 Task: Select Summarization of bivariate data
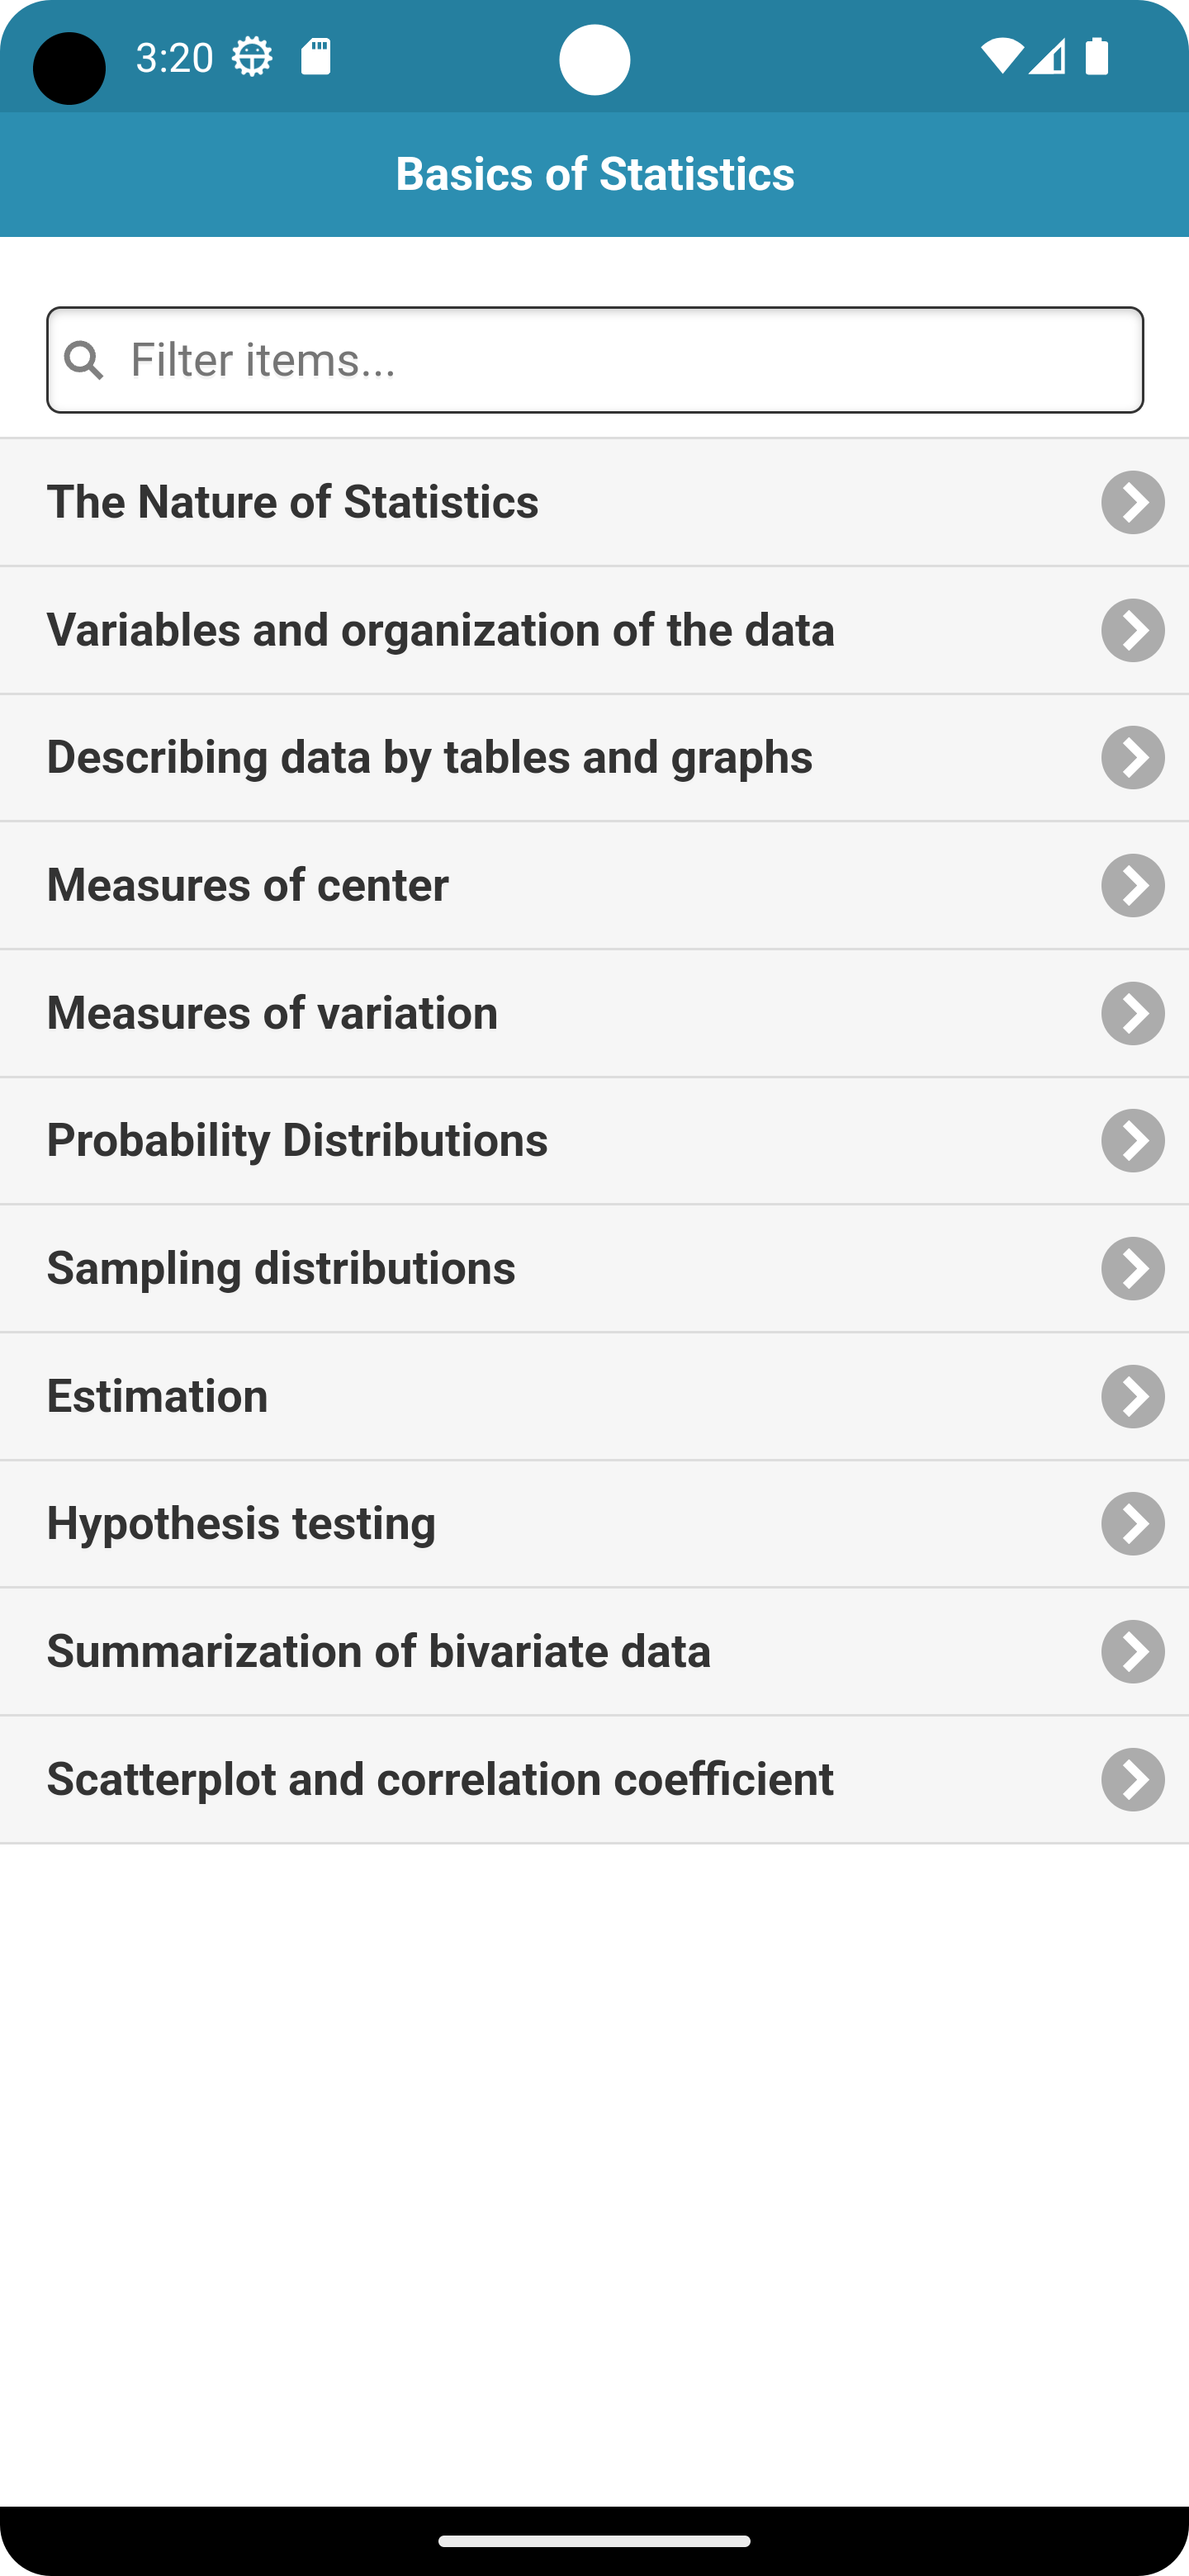click(x=594, y=1651)
